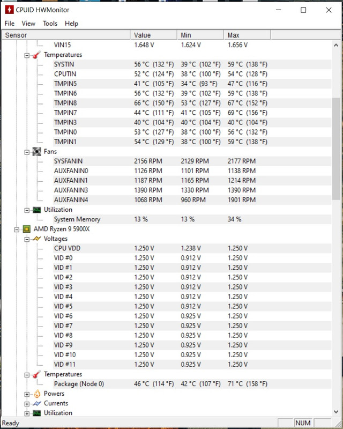Select the SYSFANIN fan row
Screen dimensions: 343x429
click(192, 161)
